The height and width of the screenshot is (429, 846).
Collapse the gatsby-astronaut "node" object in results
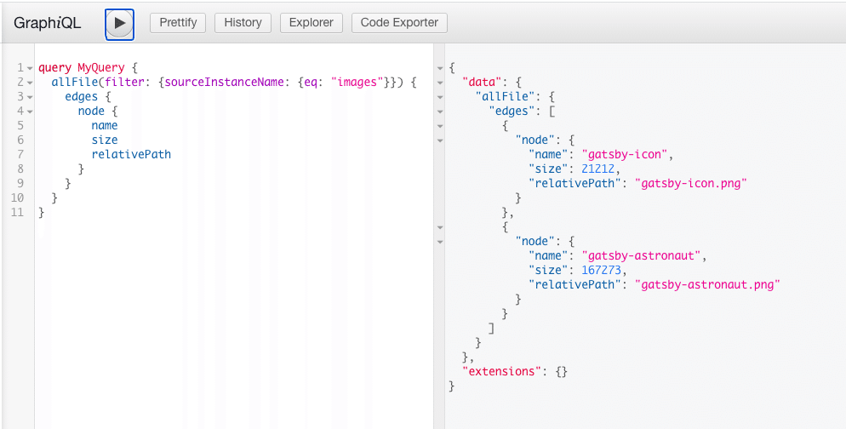(440, 242)
